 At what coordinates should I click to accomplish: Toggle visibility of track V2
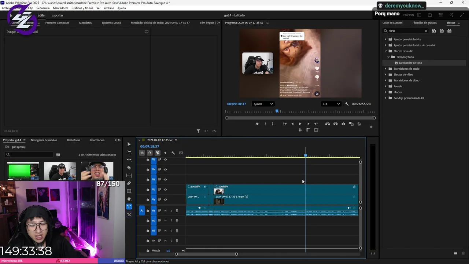pos(165,190)
